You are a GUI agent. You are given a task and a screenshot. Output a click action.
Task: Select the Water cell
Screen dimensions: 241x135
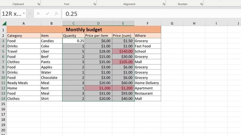tap(52, 72)
